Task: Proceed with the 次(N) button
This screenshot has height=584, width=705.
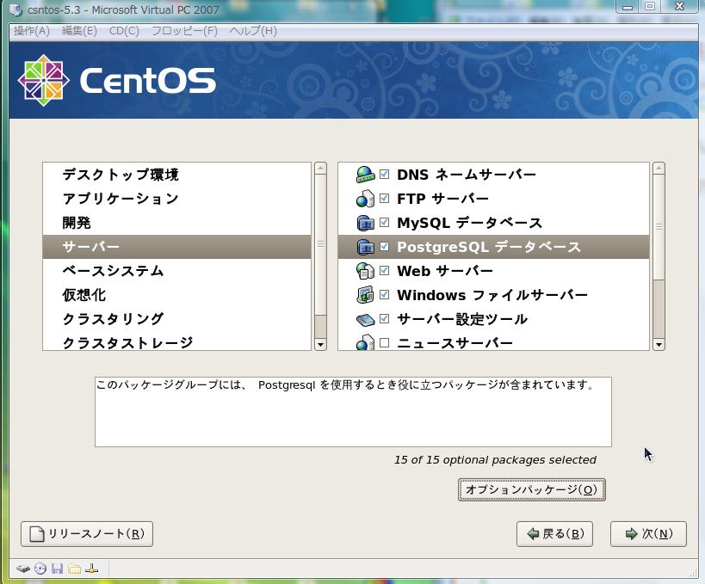Action: (648, 534)
